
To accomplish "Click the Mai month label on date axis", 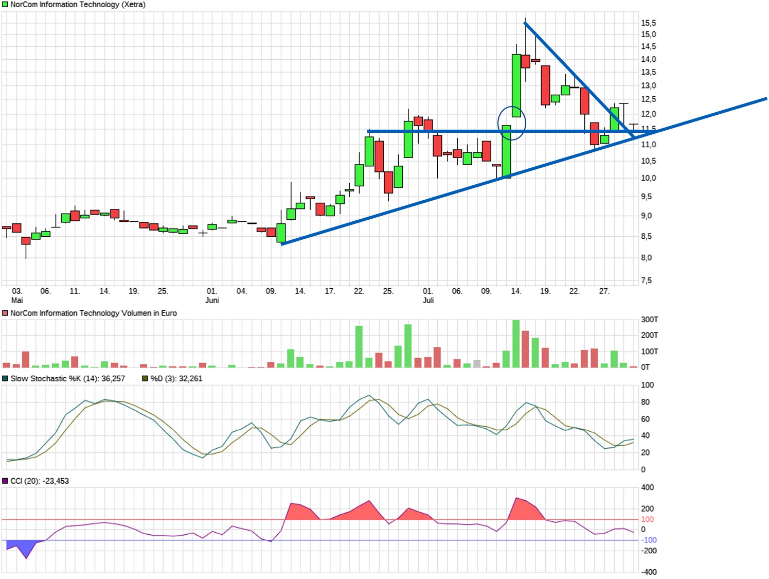I will click(17, 300).
